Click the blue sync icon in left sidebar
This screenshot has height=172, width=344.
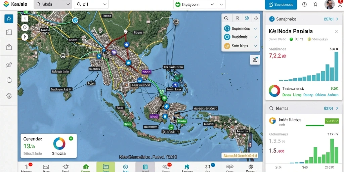tap(9, 19)
